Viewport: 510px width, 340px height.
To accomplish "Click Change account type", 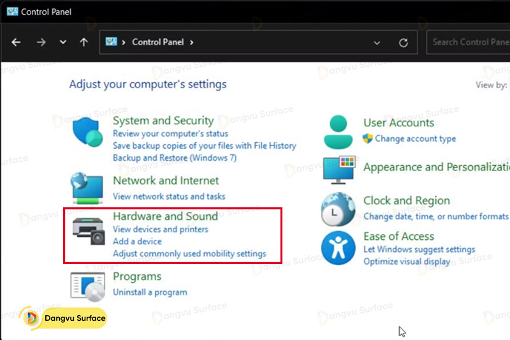I will 416,138.
